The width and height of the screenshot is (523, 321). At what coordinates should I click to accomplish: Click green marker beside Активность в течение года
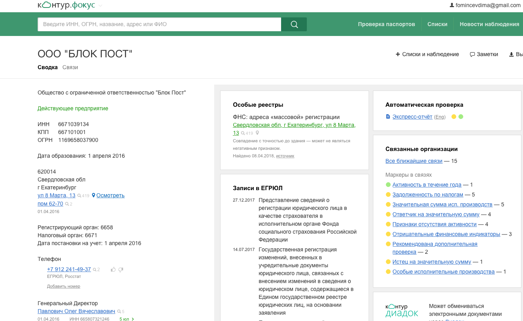click(x=388, y=185)
